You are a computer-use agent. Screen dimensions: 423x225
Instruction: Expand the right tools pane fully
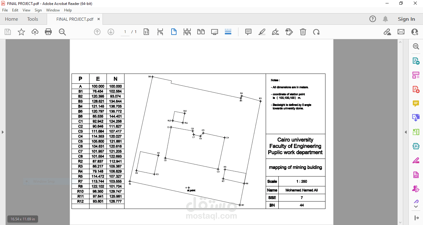[416, 218]
